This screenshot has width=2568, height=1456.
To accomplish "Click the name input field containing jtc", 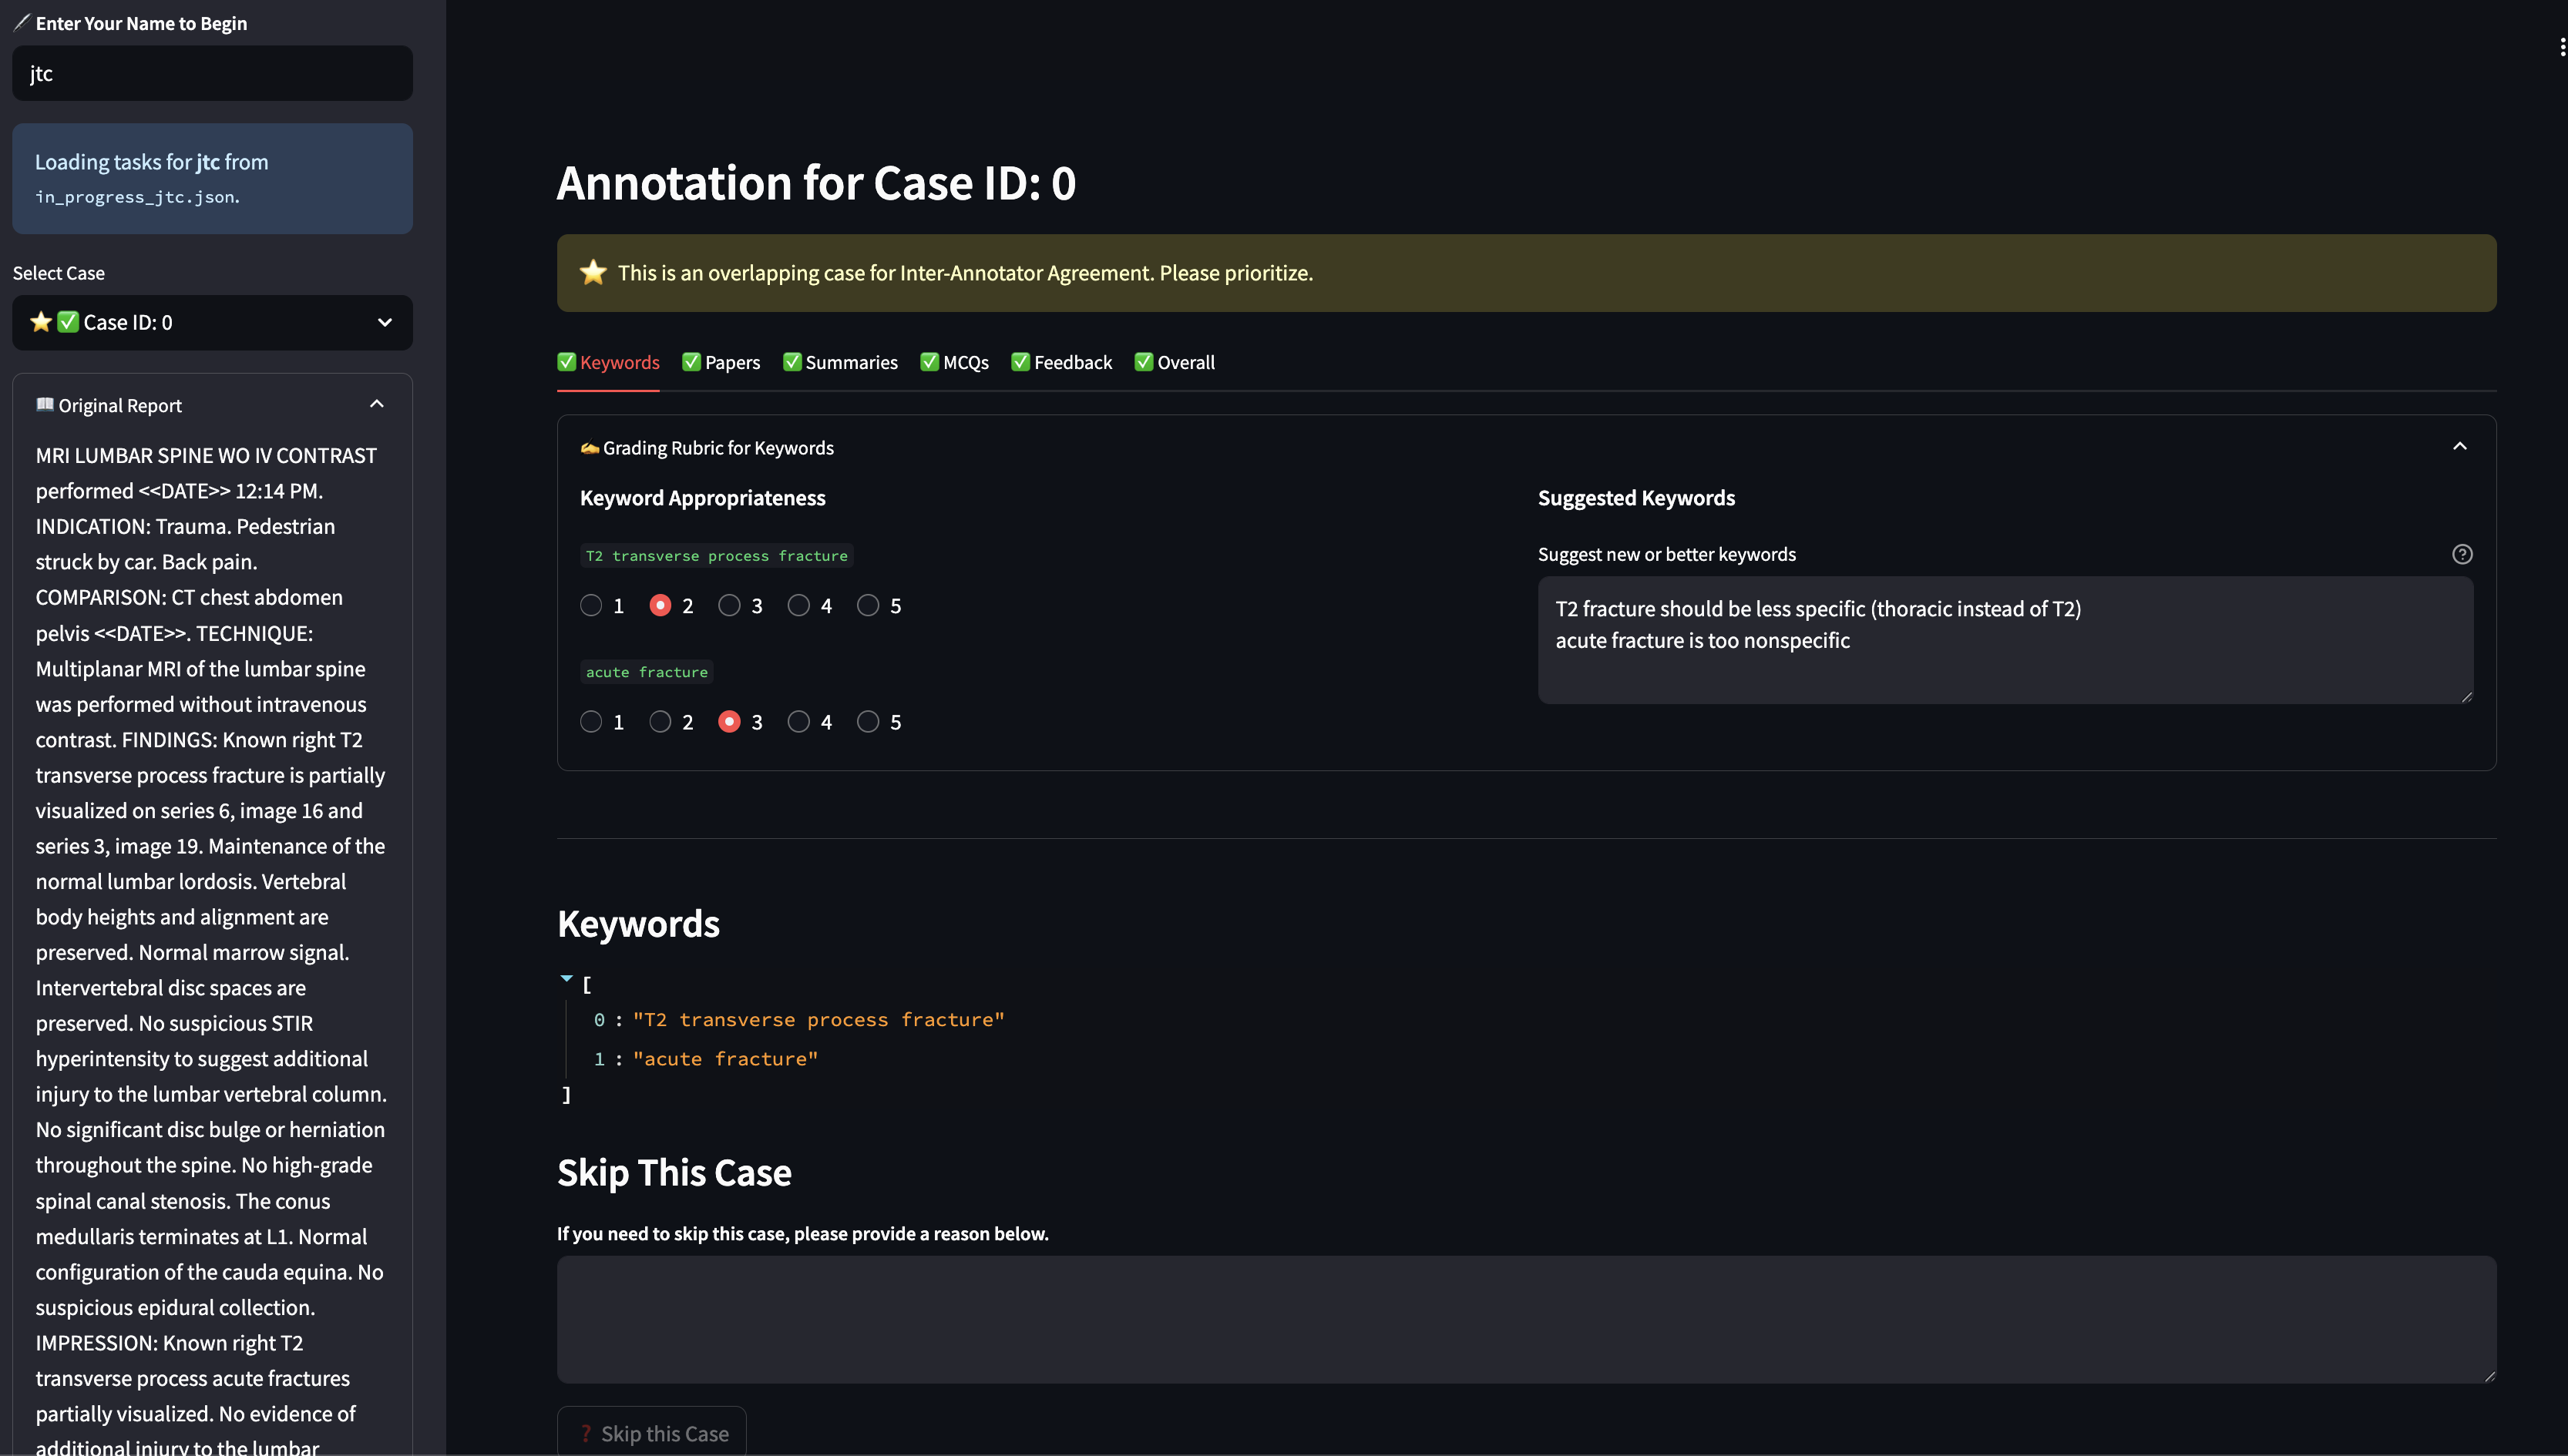I will (212, 73).
